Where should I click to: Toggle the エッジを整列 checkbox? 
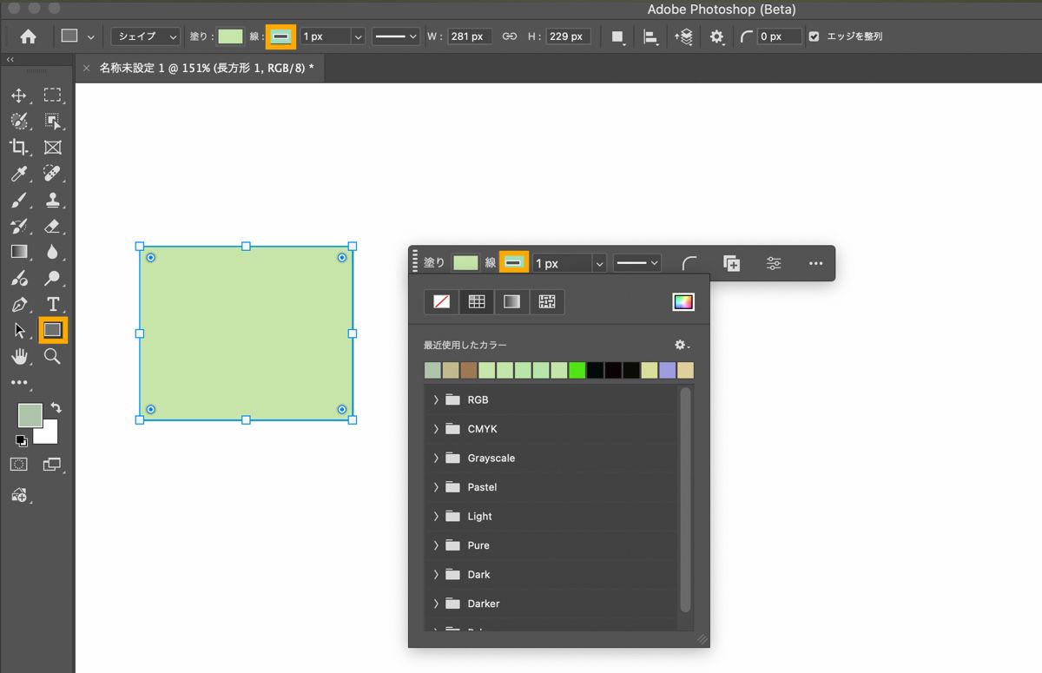814,36
